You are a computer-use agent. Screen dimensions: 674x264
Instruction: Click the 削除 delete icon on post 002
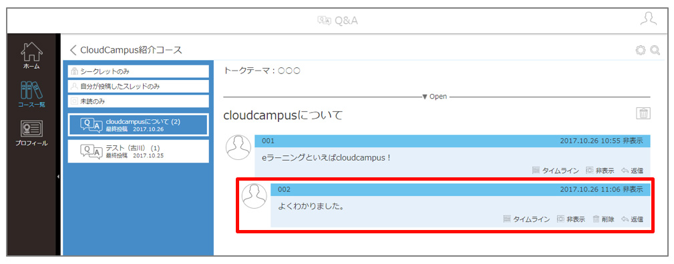point(603,219)
